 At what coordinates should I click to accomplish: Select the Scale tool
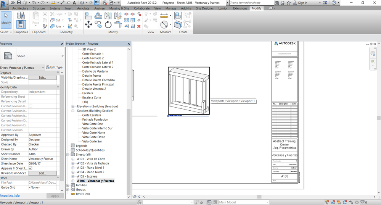[x=133, y=20]
